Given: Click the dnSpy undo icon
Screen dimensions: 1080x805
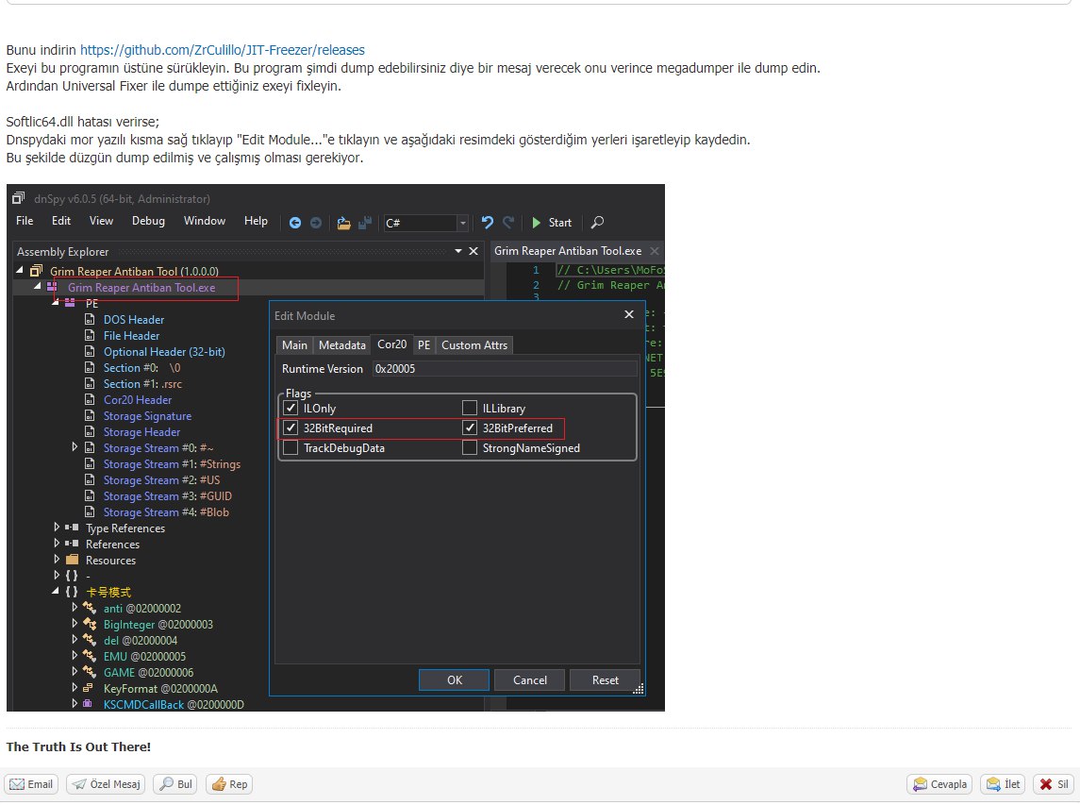Looking at the screenshot, I should point(487,222).
